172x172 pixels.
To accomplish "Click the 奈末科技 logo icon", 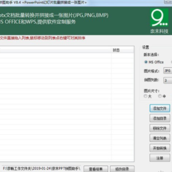I will (159, 18).
